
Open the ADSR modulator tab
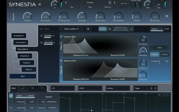(x=90, y=88)
